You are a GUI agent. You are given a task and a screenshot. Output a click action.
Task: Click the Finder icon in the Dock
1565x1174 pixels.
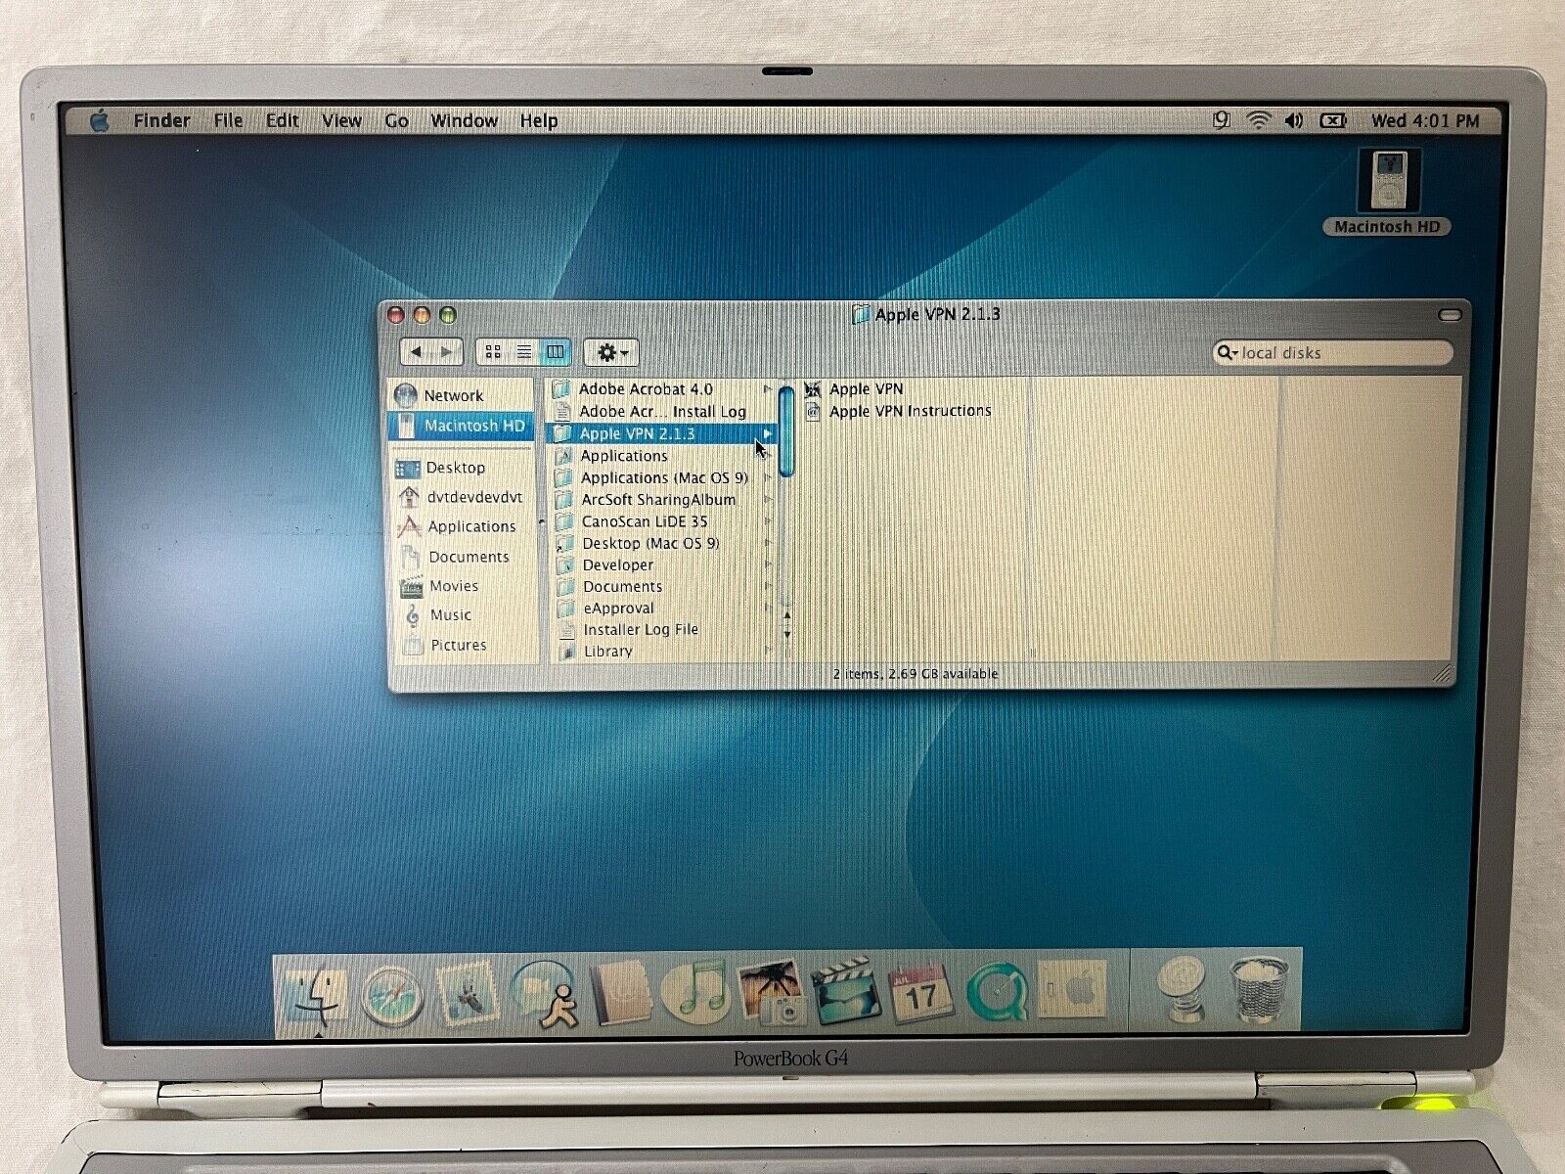[x=319, y=995]
